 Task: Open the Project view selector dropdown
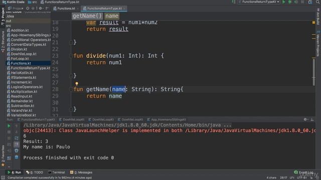pos(16,8)
